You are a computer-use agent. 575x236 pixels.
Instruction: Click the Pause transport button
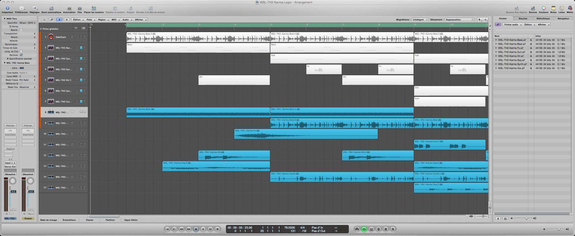coord(210,229)
